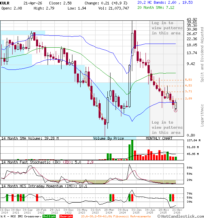Click the lower 'Log in to view patterns' notice
Image resolution: width=204 pixels, height=218 pixels.
coord(167,127)
